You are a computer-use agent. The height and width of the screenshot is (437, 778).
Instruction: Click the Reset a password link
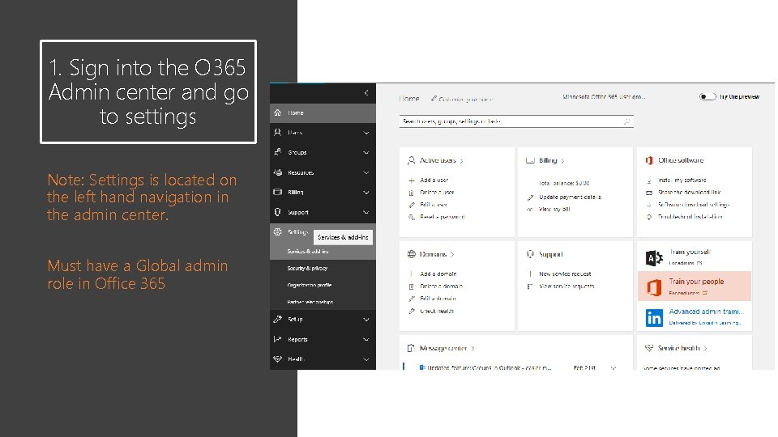pyautogui.click(x=442, y=217)
